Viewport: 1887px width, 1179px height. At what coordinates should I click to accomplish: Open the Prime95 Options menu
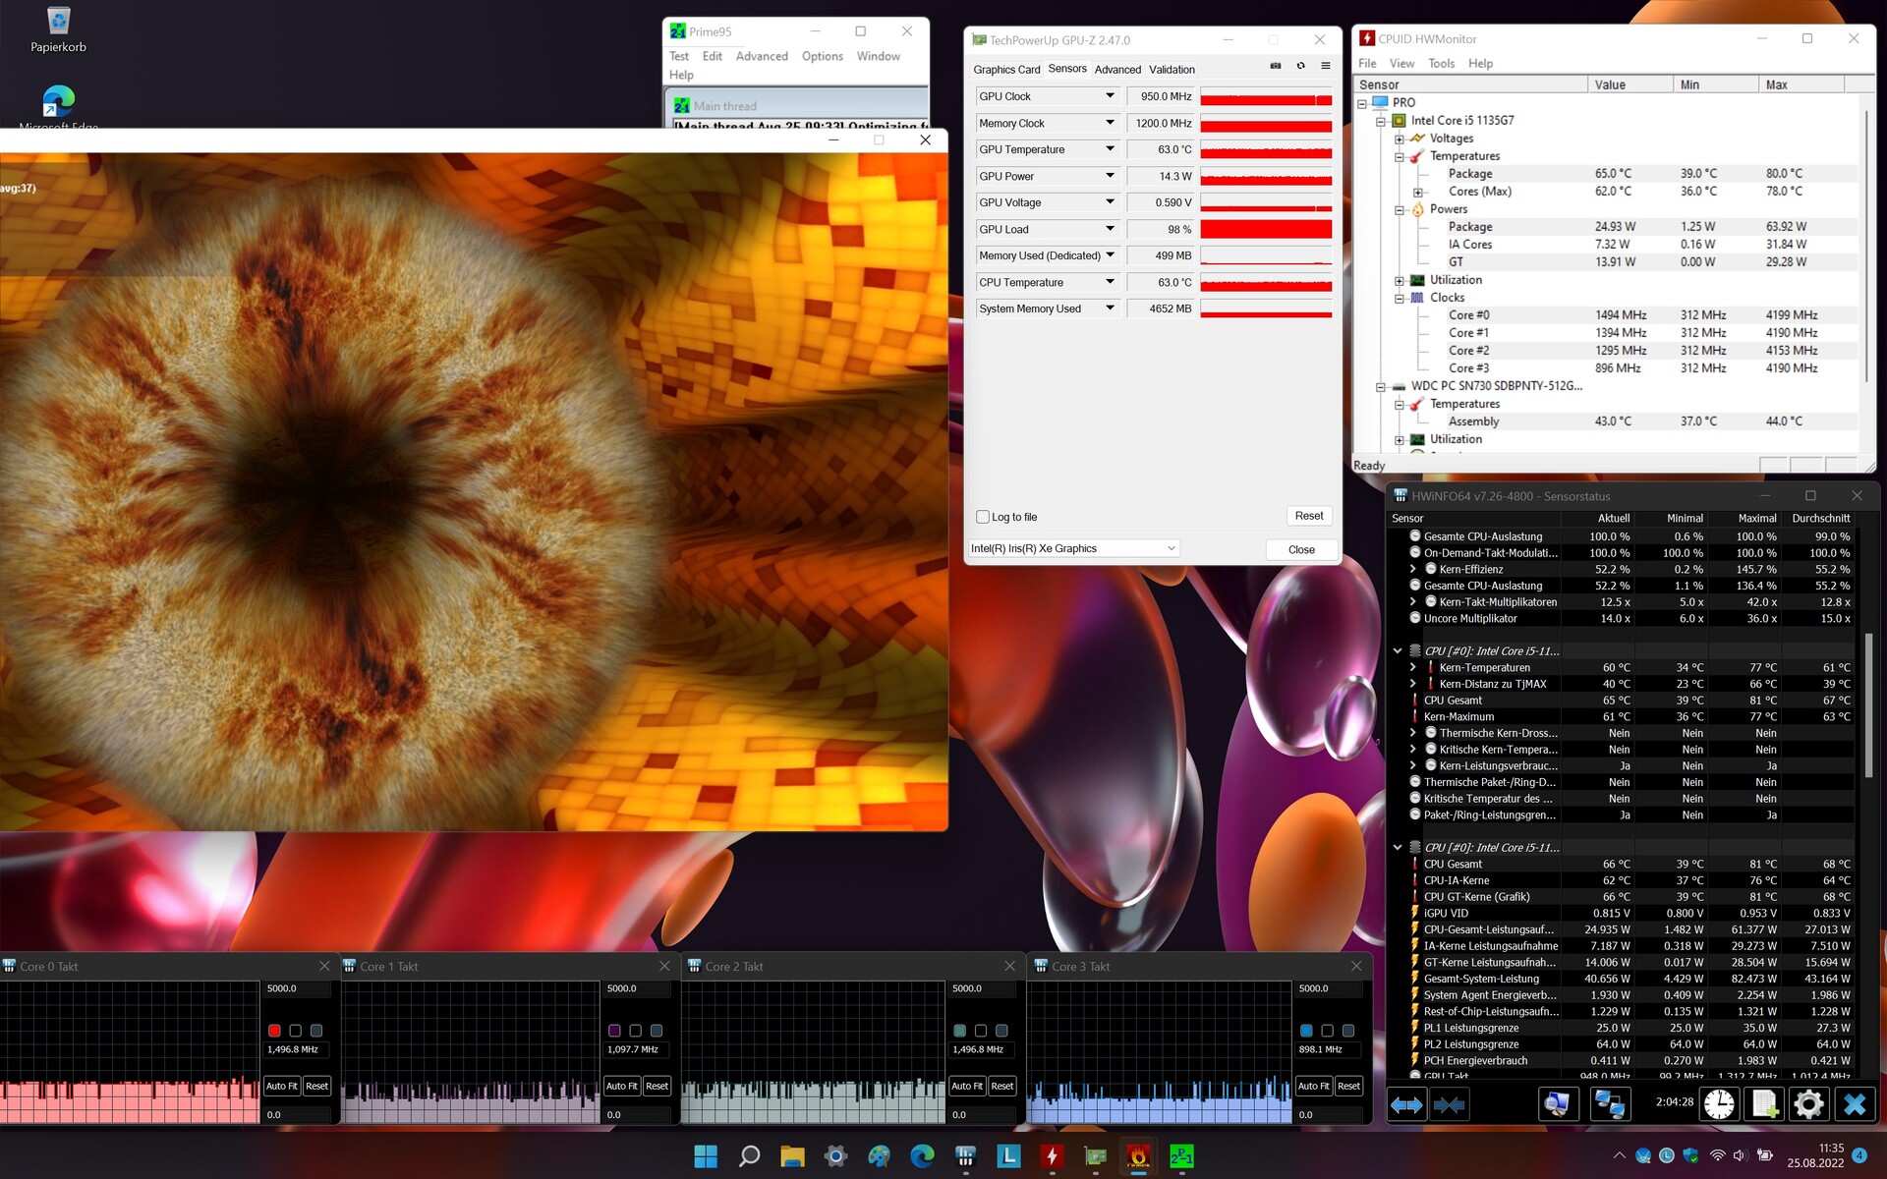point(822,56)
